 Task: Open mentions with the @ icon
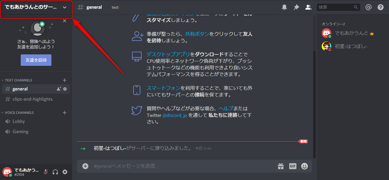[x=369, y=7]
